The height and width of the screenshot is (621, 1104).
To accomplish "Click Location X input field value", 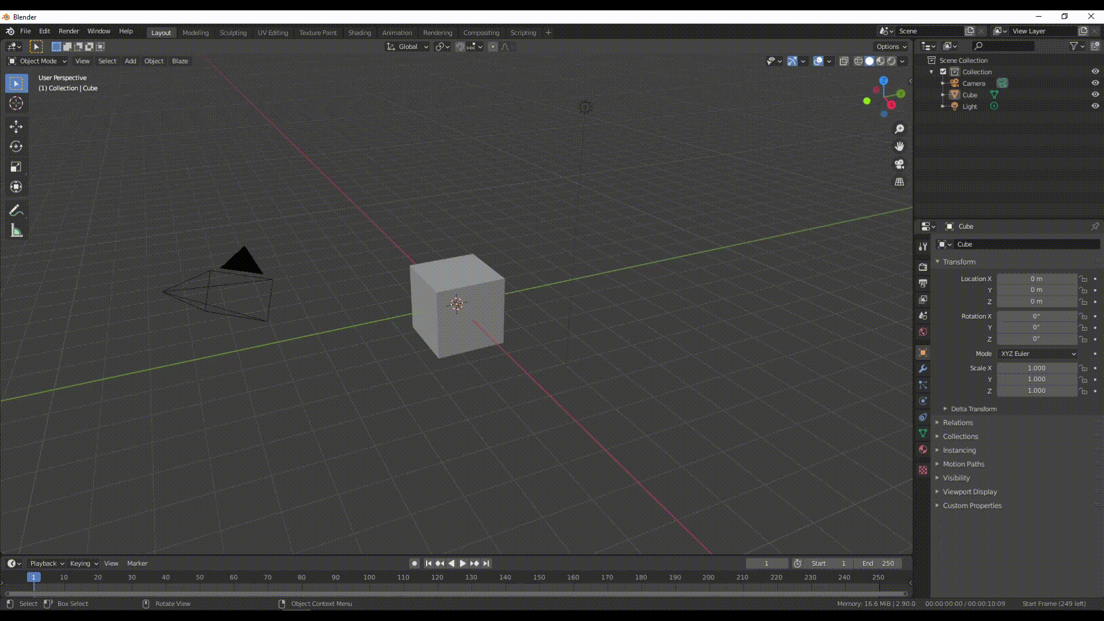I will 1036,278.
